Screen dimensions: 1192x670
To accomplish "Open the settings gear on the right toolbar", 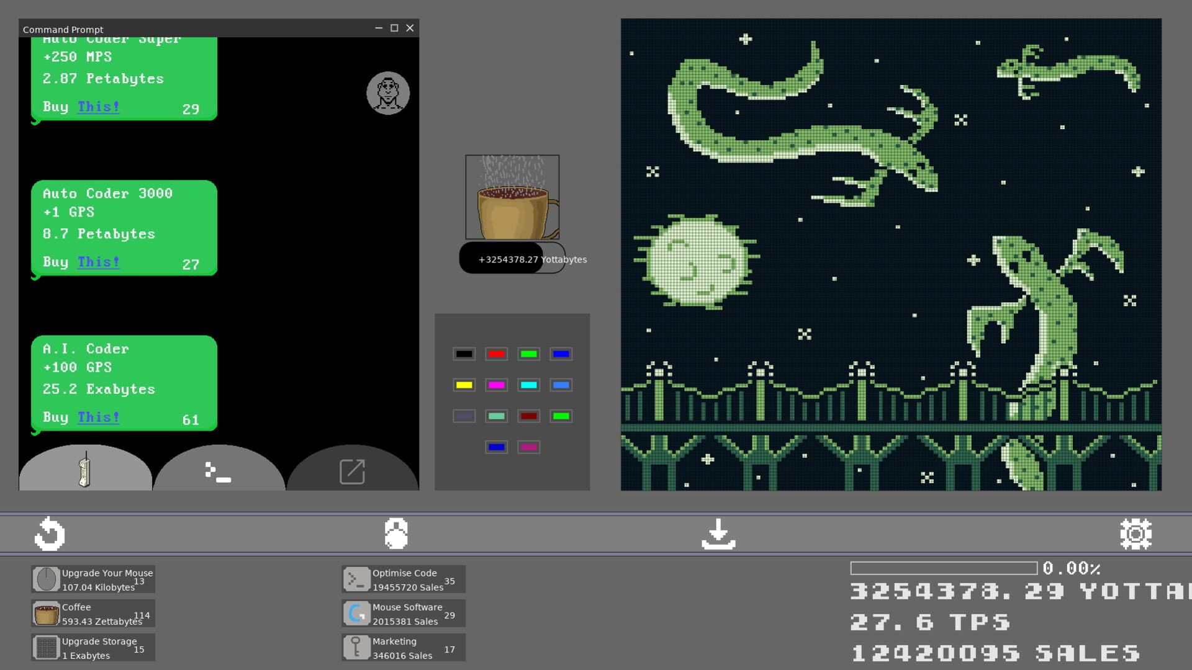I will click(1135, 533).
